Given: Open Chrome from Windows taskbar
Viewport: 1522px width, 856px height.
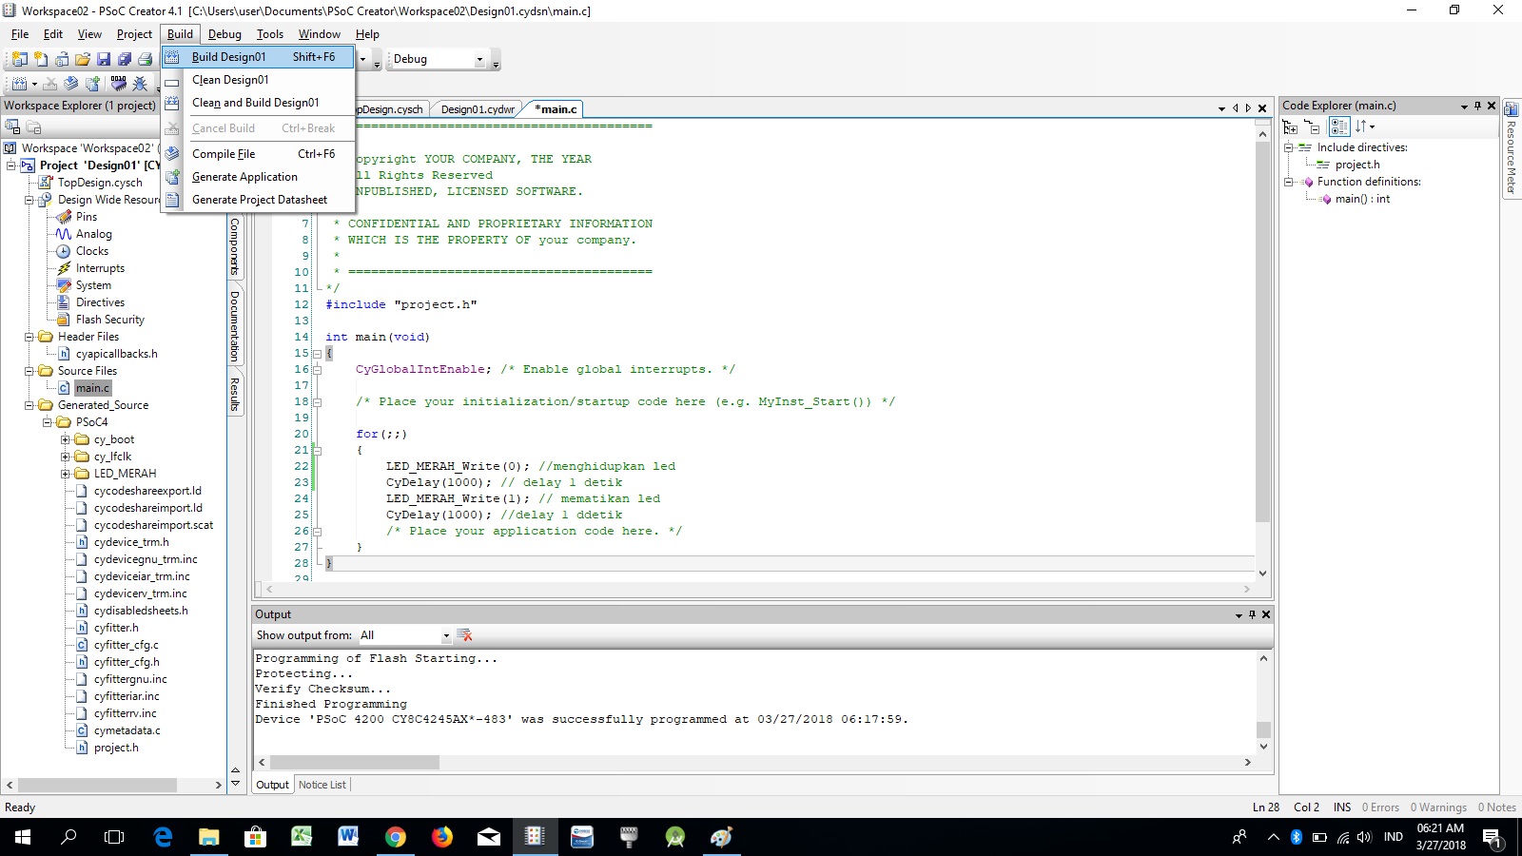Looking at the screenshot, I should tap(396, 837).
